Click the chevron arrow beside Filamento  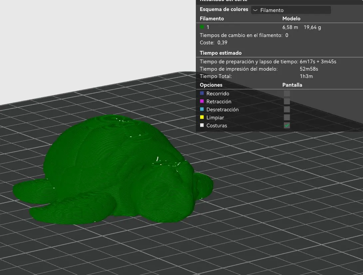(x=255, y=10)
